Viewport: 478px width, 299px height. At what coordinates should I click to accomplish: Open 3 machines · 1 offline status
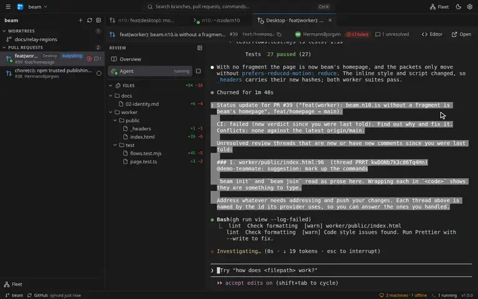(x=403, y=295)
